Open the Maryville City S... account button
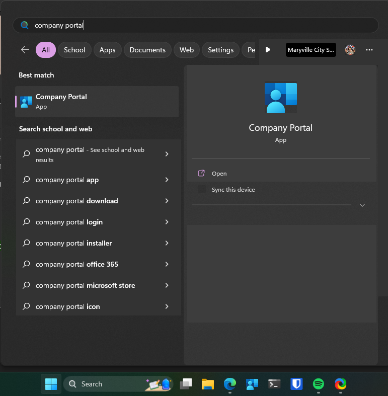 point(311,50)
